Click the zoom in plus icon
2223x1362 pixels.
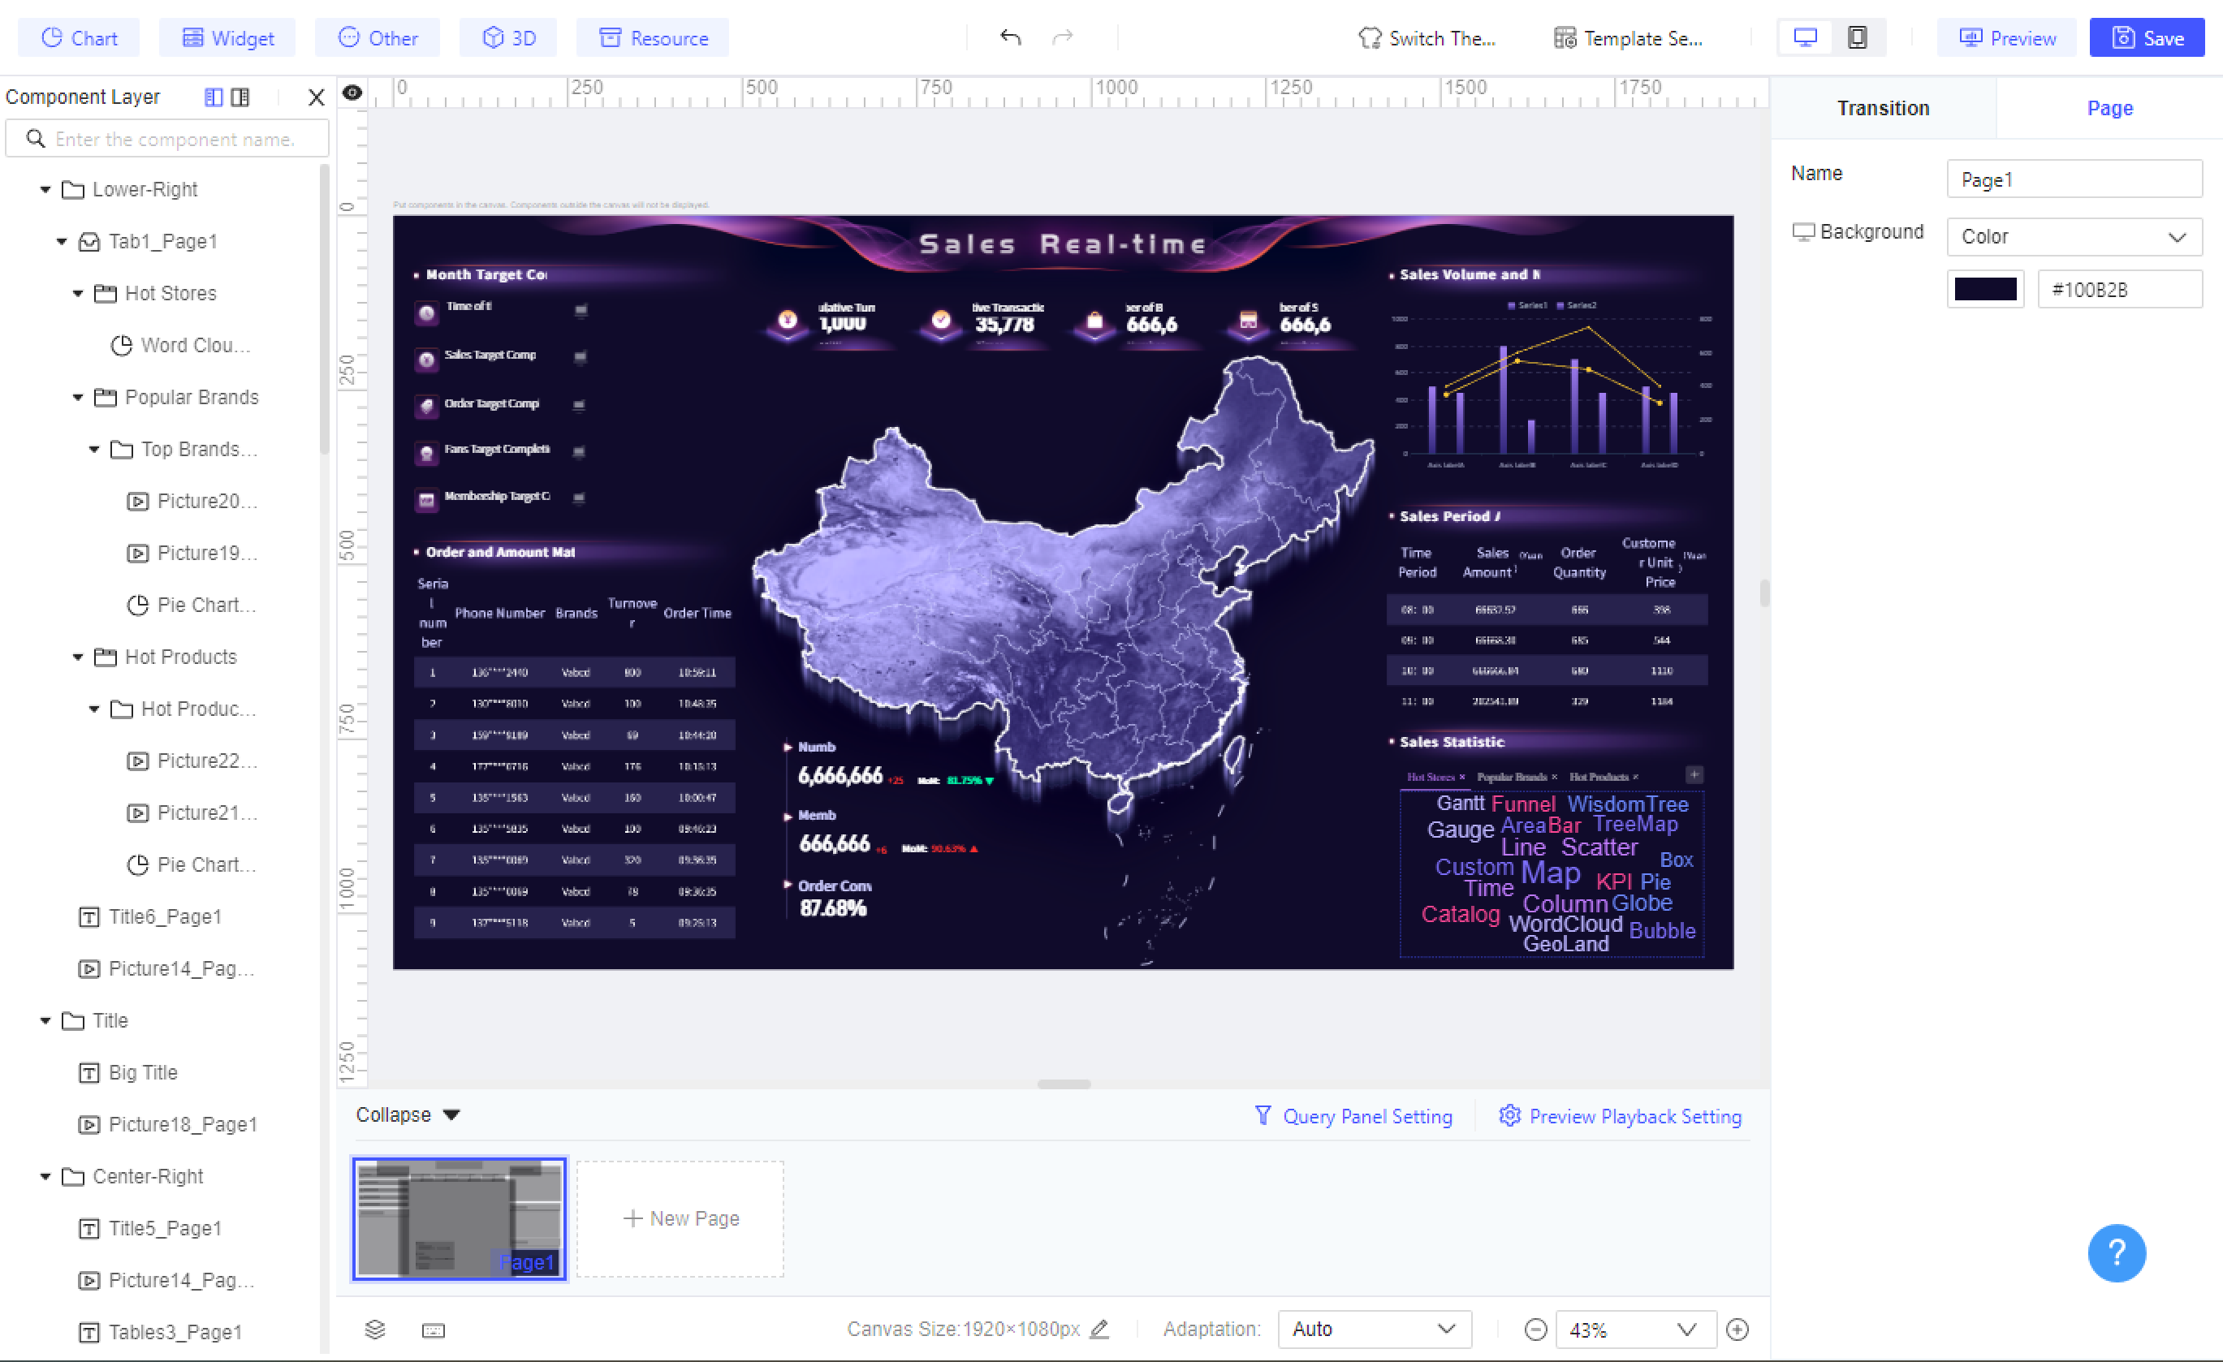(1737, 1330)
